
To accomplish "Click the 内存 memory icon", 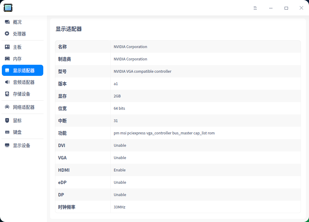I will point(7,59).
